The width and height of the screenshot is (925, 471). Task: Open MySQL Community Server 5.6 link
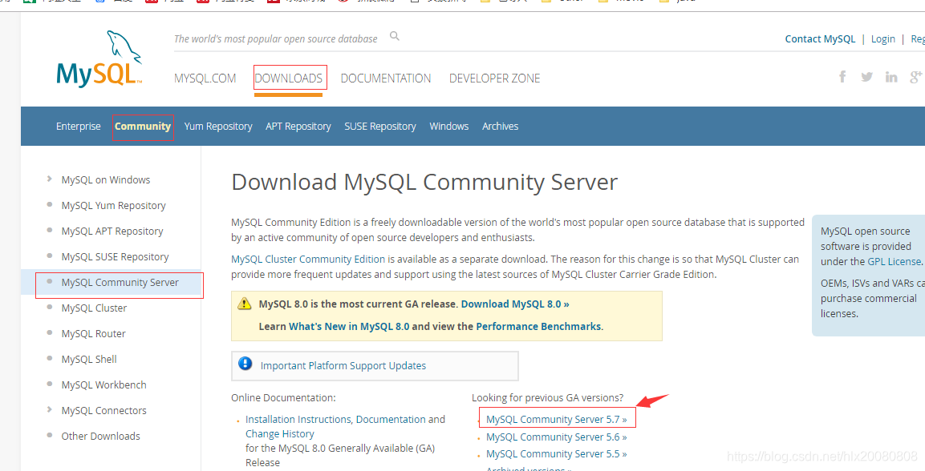(556, 437)
